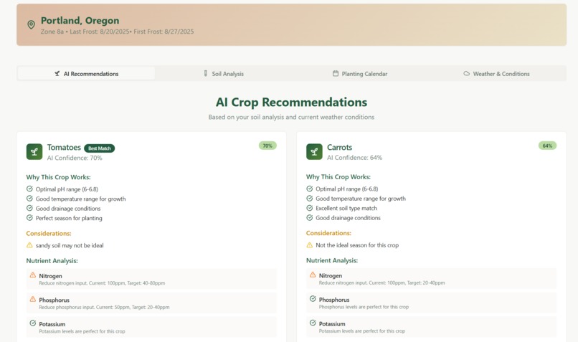The image size is (578, 342).
Task: Click the Tomatoes Nitrogen nutrient row
Action: (151, 279)
